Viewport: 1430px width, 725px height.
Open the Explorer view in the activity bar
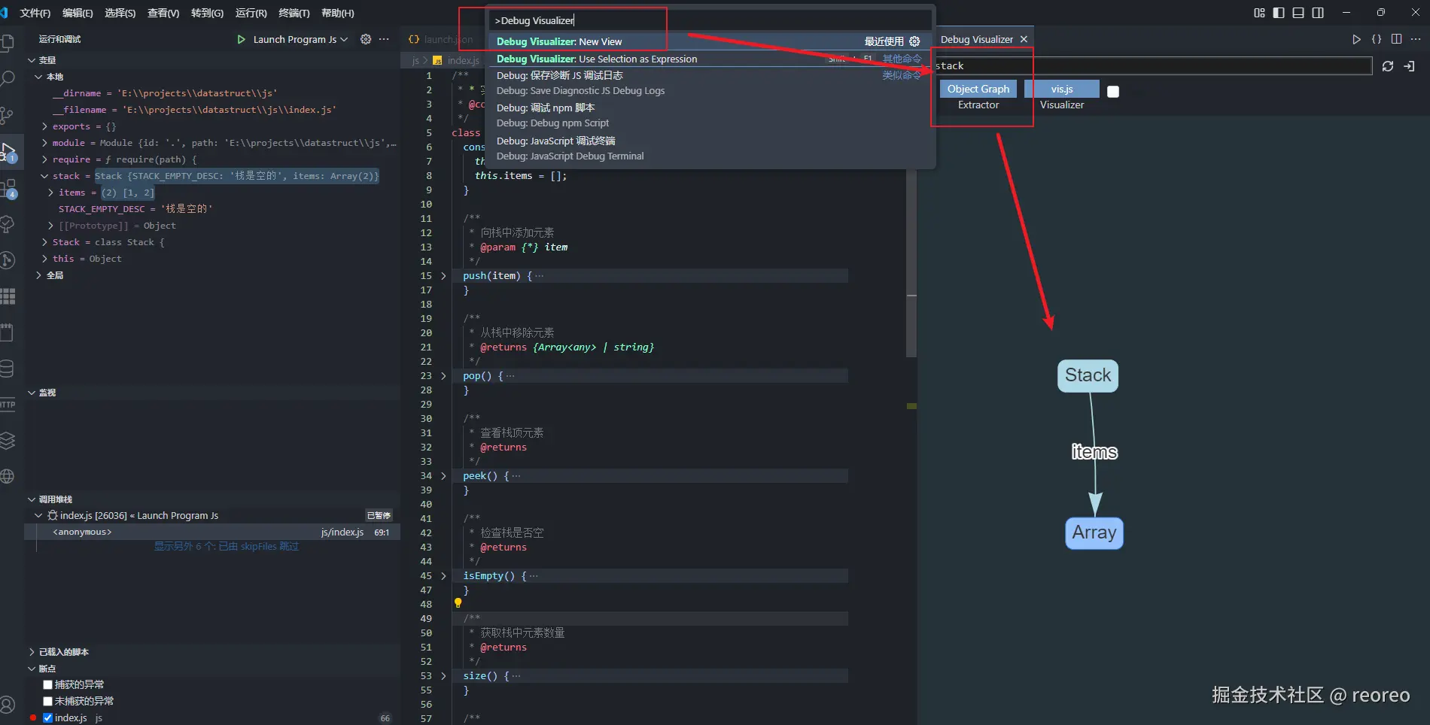pyautogui.click(x=8, y=43)
